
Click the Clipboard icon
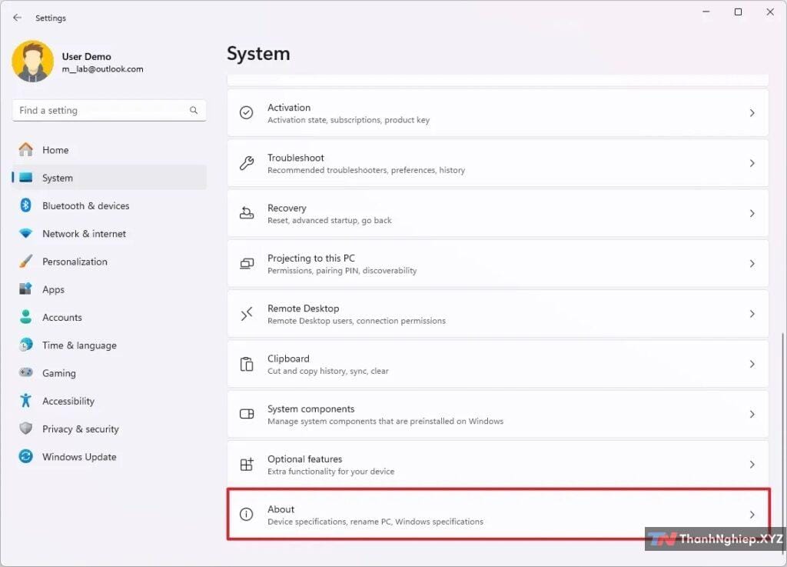246,364
